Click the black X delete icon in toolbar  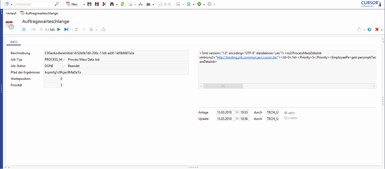click(x=104, y=4)
